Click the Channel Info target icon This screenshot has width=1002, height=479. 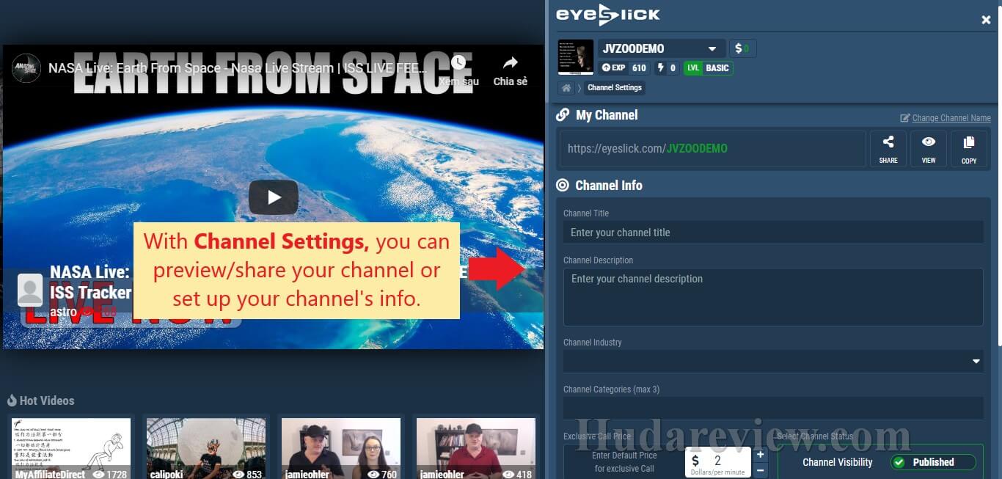(563, 186)
